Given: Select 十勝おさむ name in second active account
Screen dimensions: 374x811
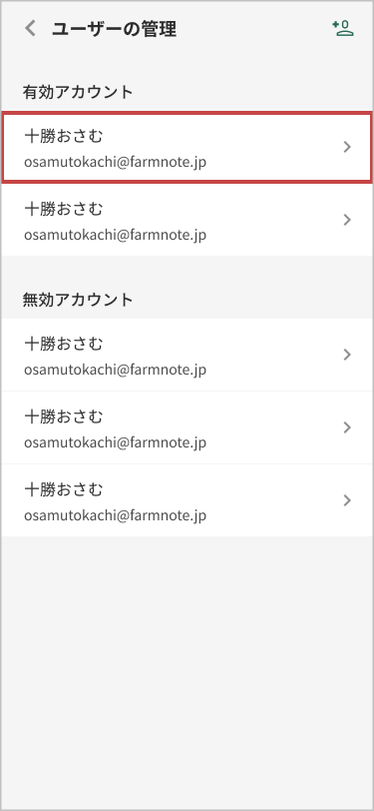Looking at the screenshot, I should [64, 209].
